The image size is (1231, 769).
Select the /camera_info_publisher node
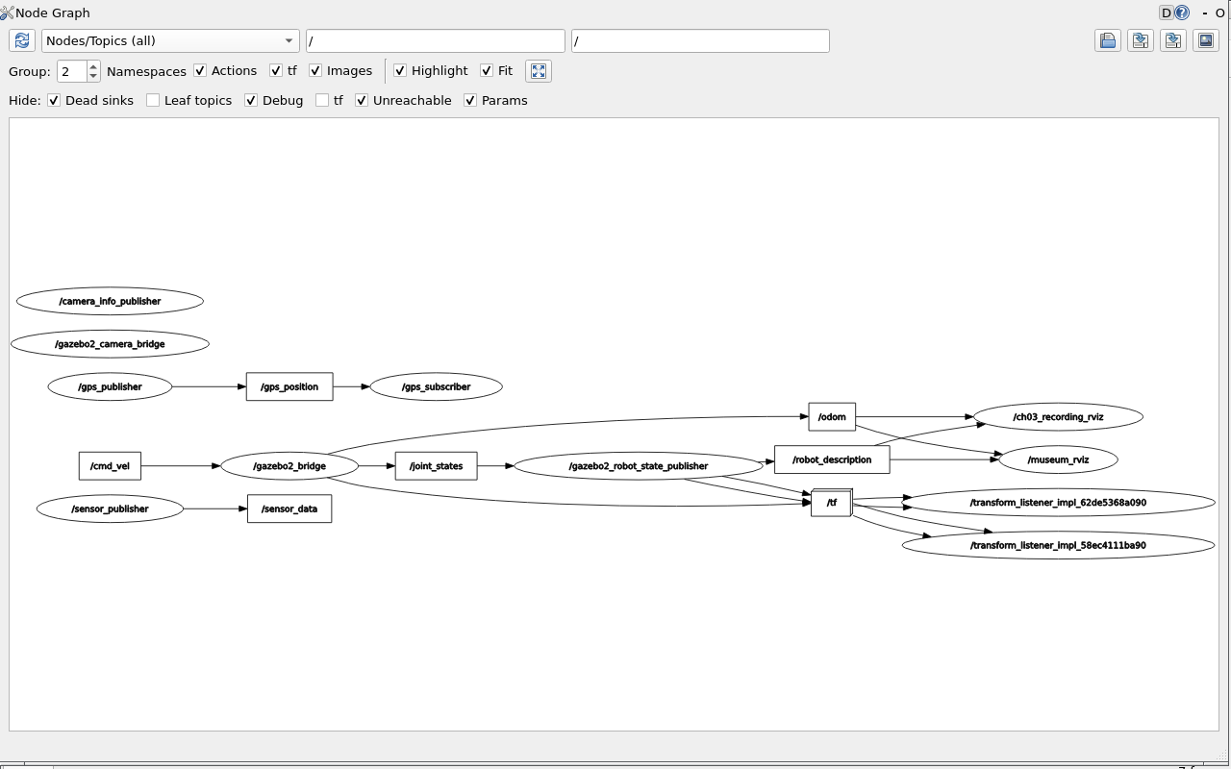click(110, 301)
